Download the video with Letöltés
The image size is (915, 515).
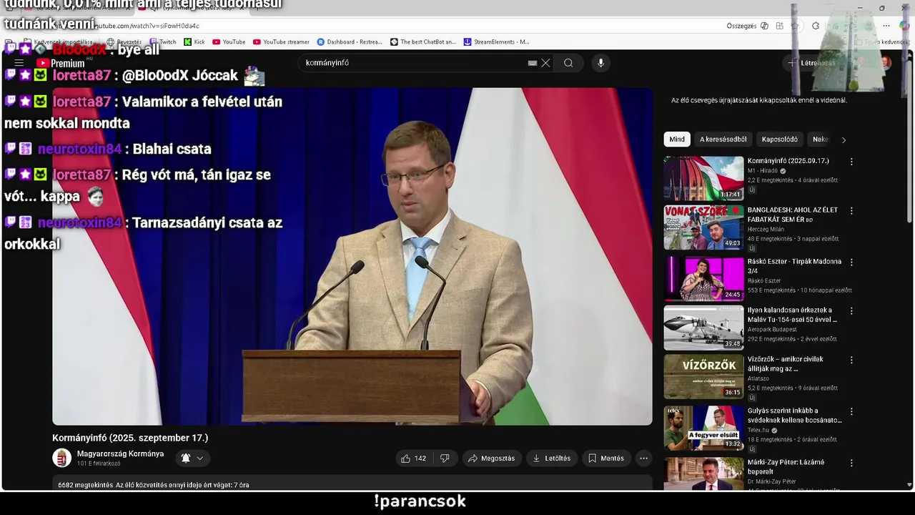(551, 458)
